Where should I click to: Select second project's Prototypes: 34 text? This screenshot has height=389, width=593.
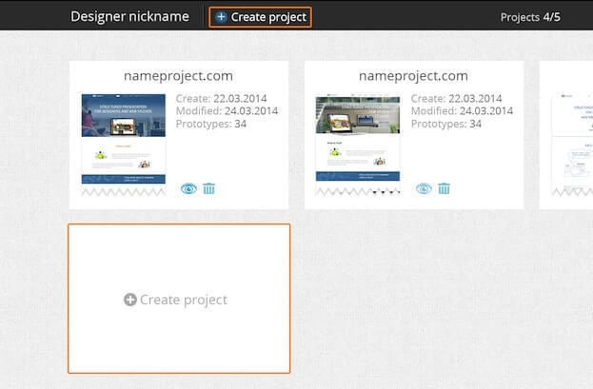click(x=446, y=124)
